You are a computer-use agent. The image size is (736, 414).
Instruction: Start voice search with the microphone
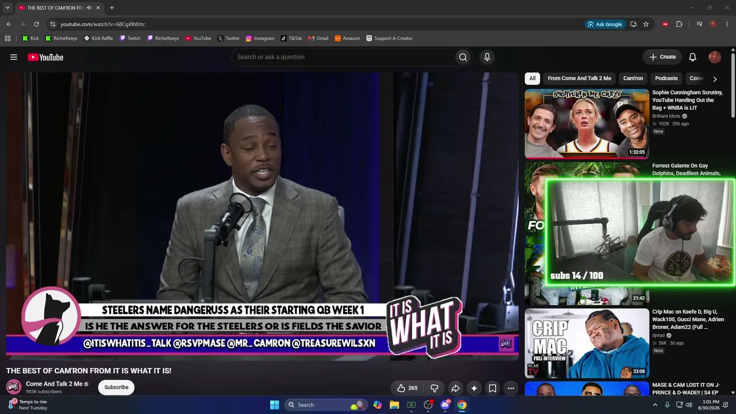pos(487,57)
